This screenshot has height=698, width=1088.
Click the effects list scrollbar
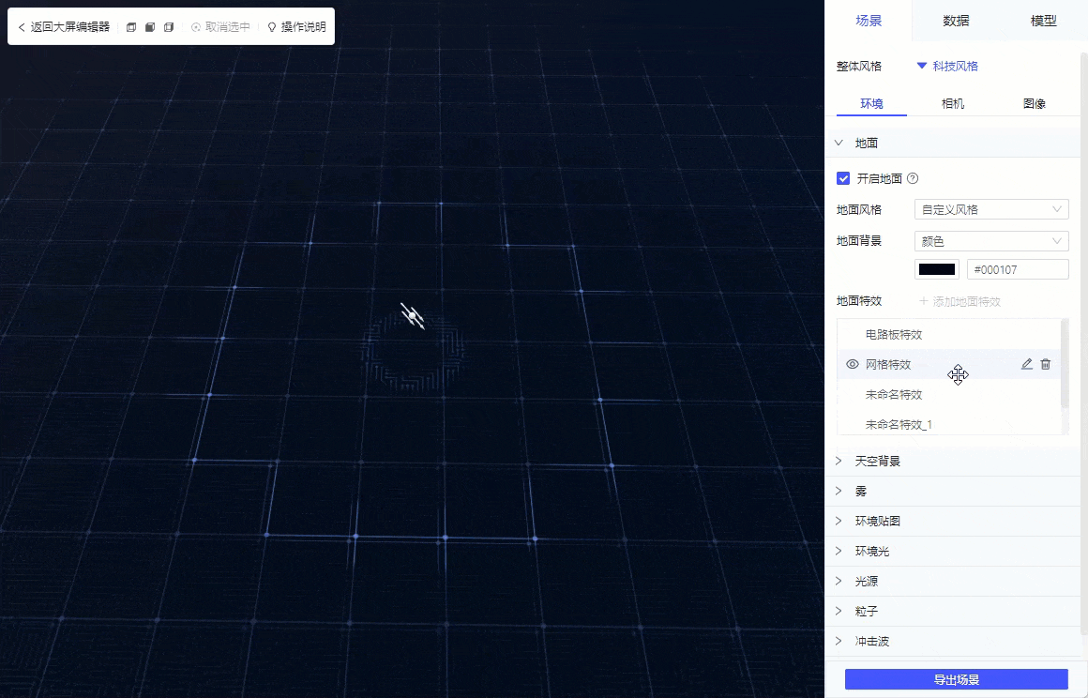(x=1065, y=364)
